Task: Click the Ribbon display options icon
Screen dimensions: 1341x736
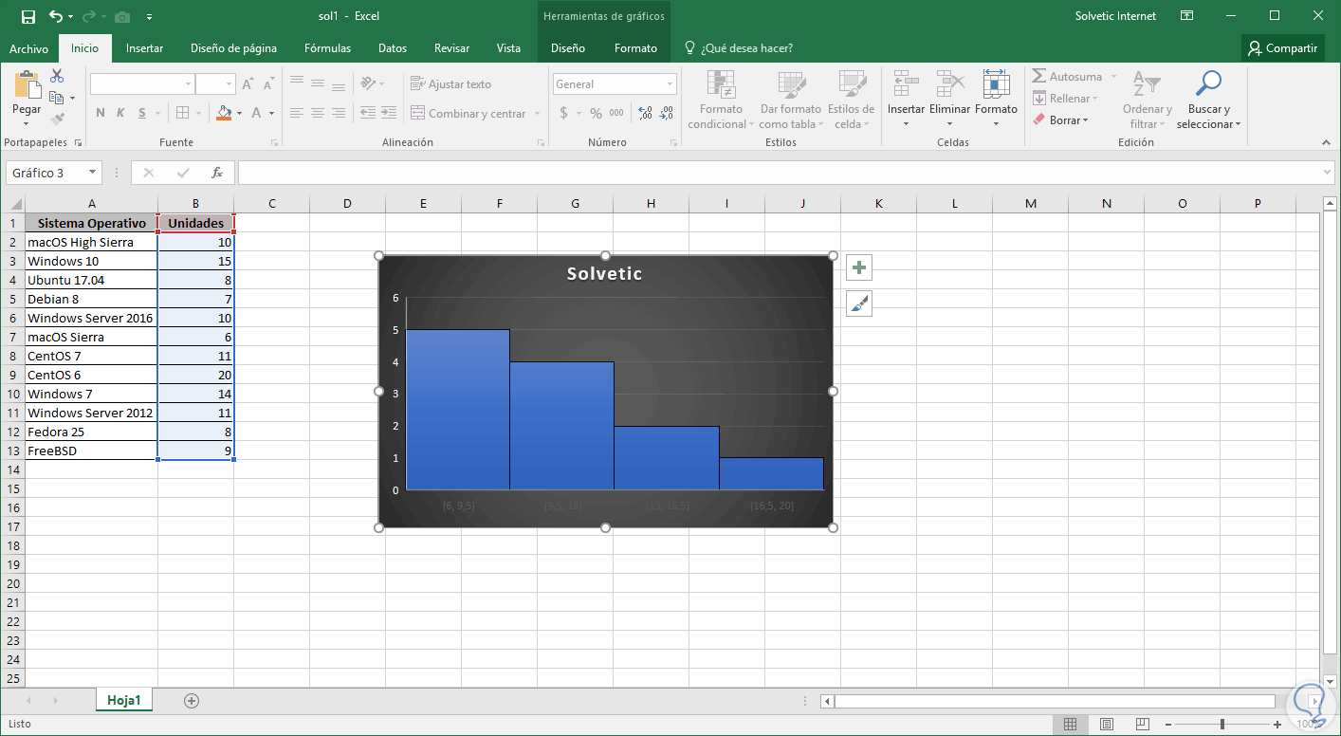Action: tap(1187, 16)
